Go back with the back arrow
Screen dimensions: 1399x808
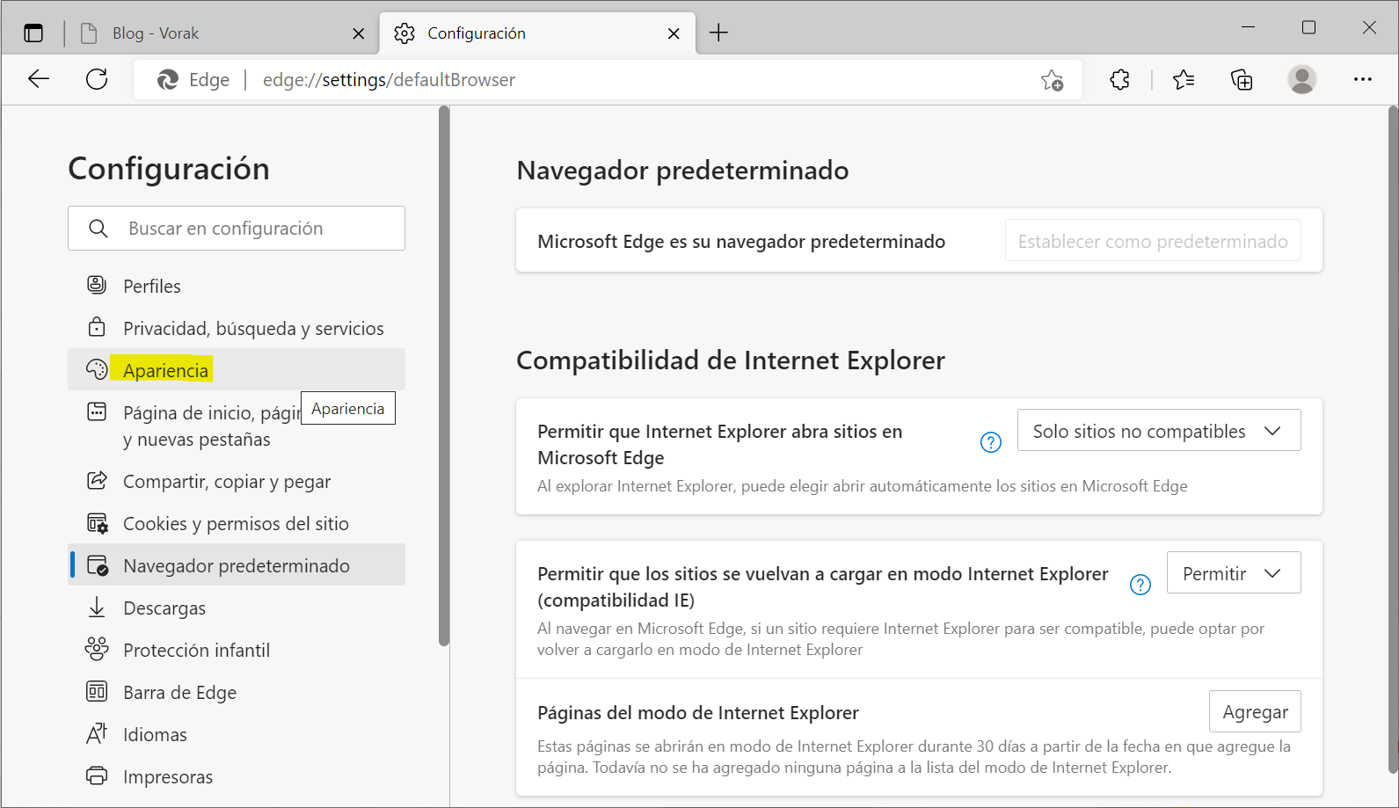point(39,79)
